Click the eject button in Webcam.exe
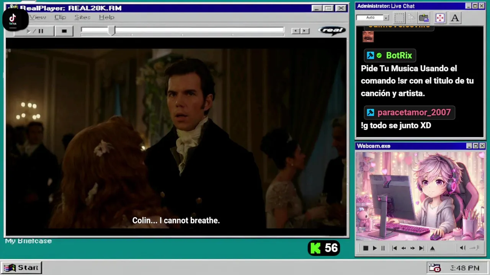 coord(433,248)
